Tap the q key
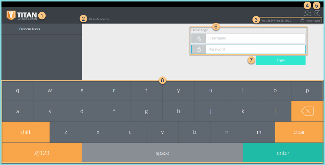The width and height of the screenshot is (325, 165). 18,90
